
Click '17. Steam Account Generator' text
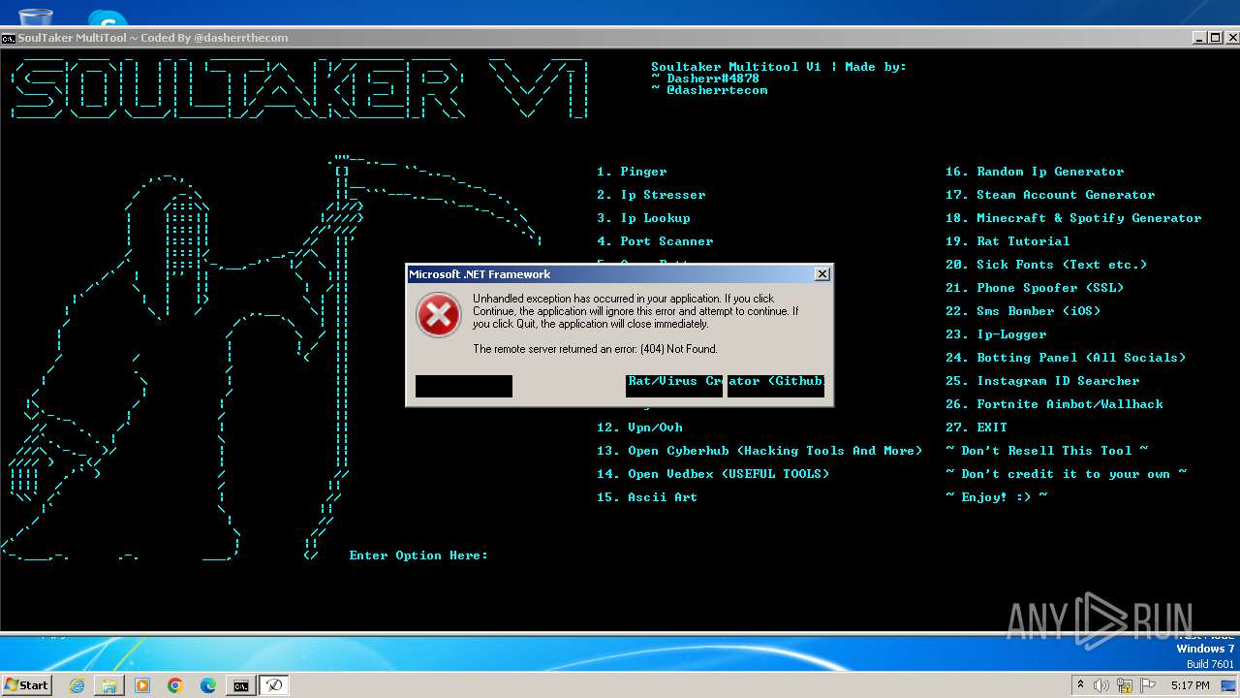coord(1050,195)
